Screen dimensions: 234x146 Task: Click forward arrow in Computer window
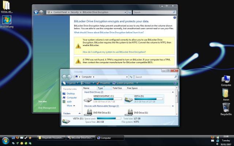pos(69,77)
